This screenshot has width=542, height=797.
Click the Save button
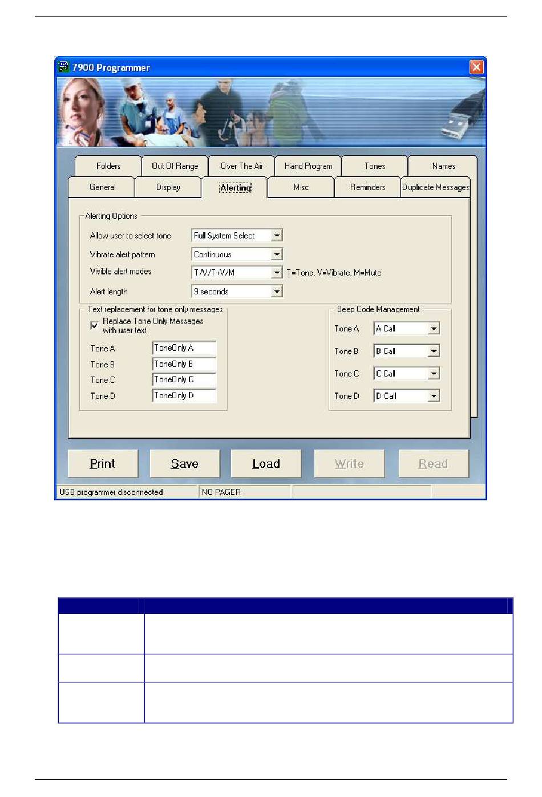185,464
